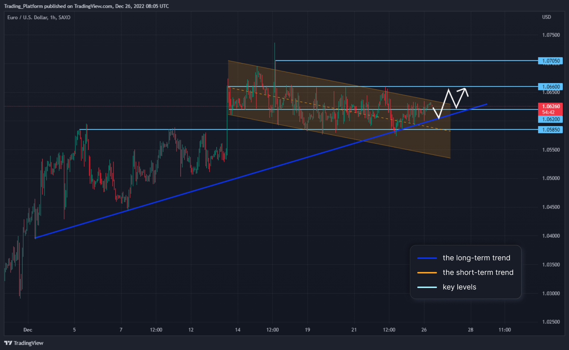Click the 1.05850 price level label
The image size is (569, 350).
[550, 130]
